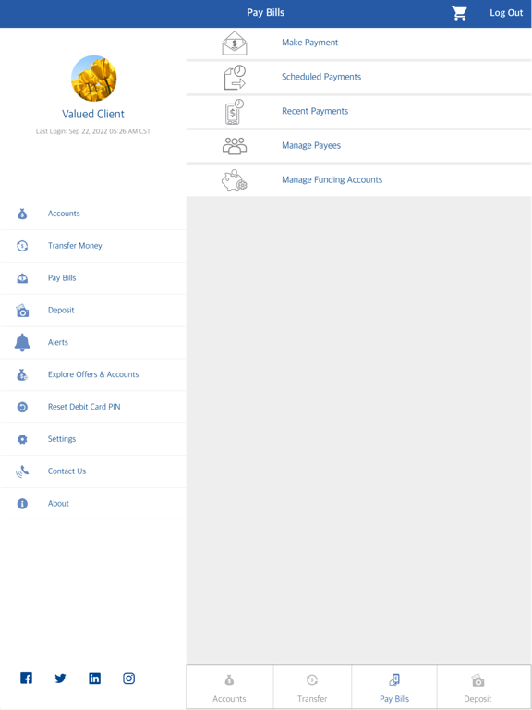The width and height of the screenshot is (532, 710).
Task: Switch to the Transfer bottom tab
Action: point(312,688)
